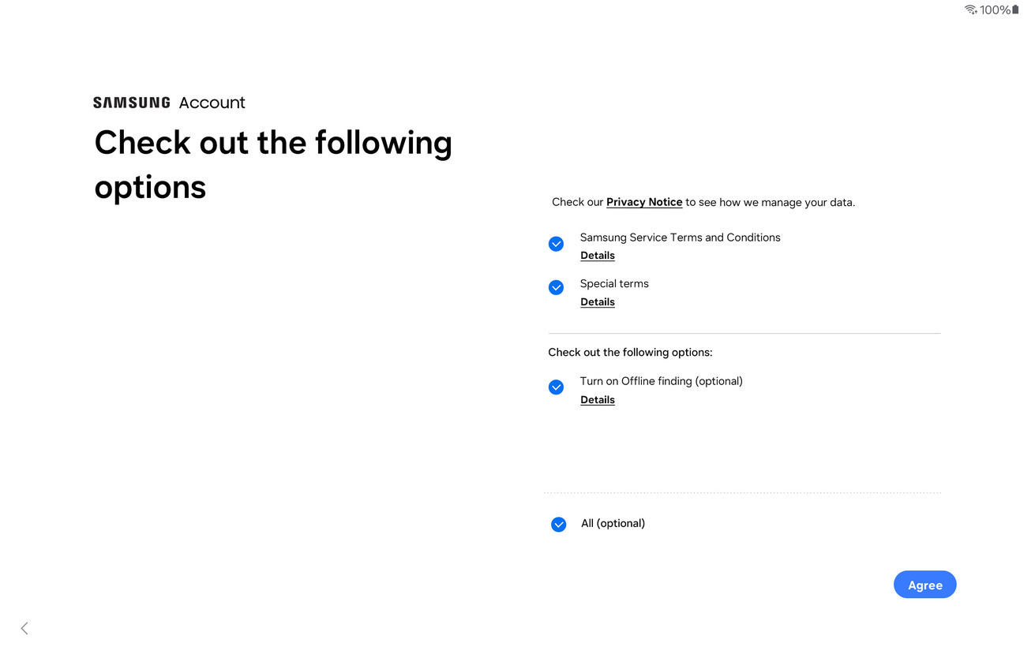Disable the Offline finding checkbox
The height and width of the screenshot is (647, 1035).
(x=556, y=387)
